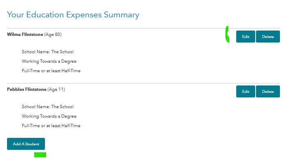Click the divider line above Pebbles Flintstone

[143, 83]
